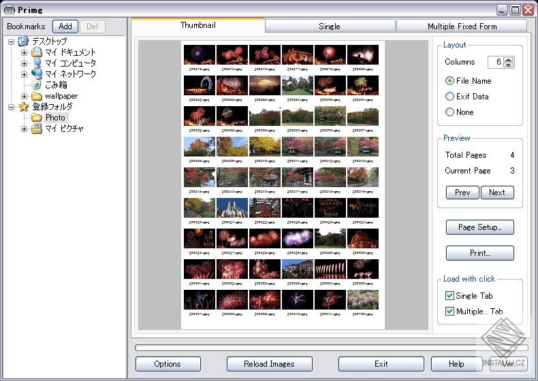Go to previous page with Prev
The image size is (538, 381).
tap(462, 193)
